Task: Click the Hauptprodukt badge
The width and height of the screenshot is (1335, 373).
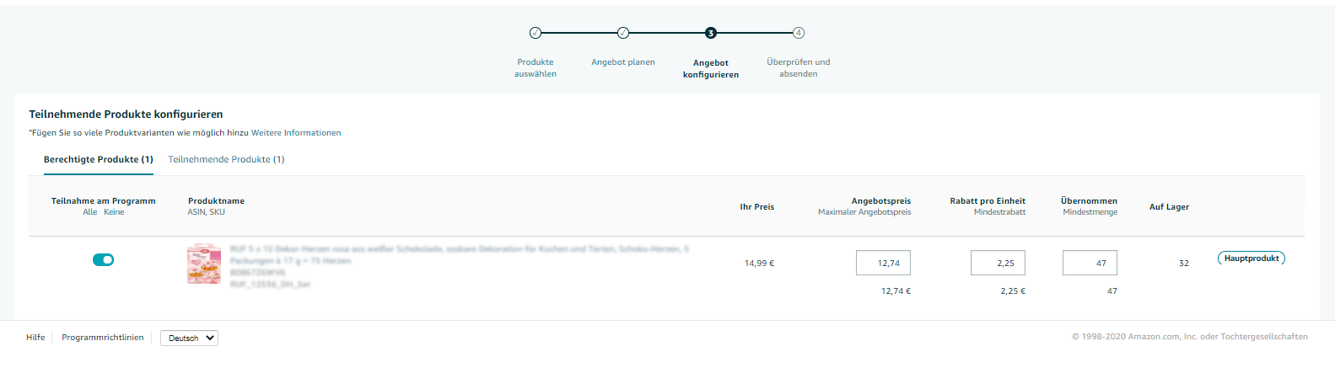Action: [x=1252, y=258]
